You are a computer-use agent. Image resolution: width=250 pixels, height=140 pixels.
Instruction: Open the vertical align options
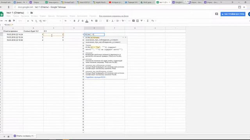[x=113, y=21]
